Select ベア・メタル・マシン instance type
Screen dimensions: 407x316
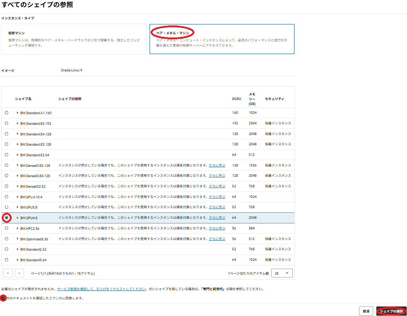pos(222,39)
